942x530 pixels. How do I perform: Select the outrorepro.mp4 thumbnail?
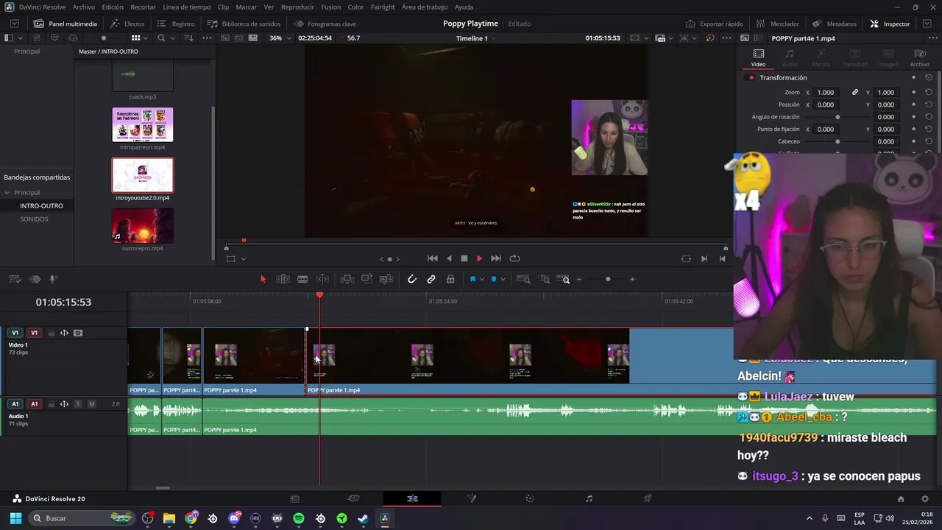pos(143,225)
